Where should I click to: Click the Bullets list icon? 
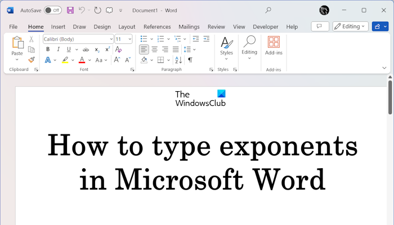tap(144, 39)
